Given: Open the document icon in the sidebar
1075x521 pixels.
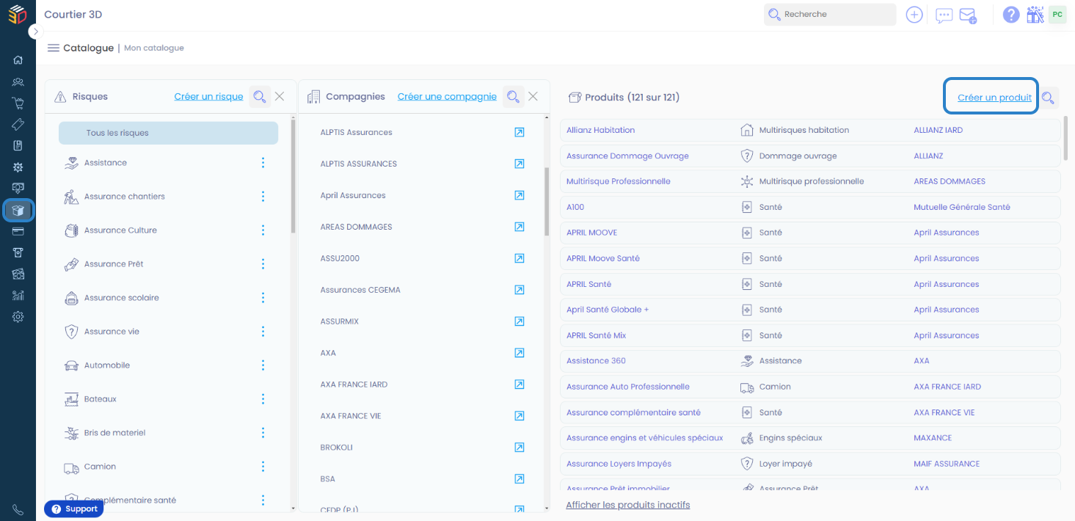Looking at the screenshot, I should coord(18,146).
